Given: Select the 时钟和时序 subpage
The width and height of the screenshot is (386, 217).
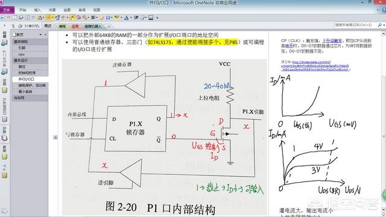Looking at the screenshot, I should 30,73.
